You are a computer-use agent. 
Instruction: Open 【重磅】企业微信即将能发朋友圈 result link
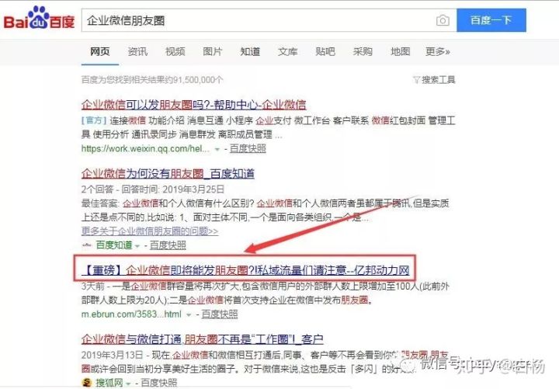(x=245, y=271)
